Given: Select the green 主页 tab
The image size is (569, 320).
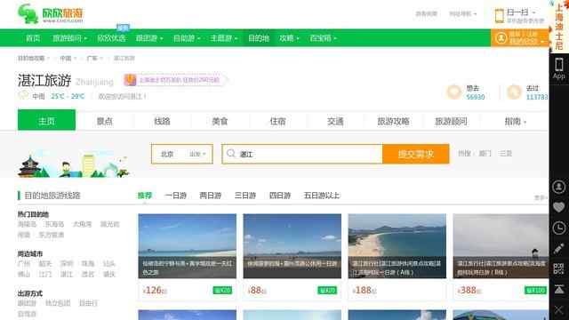Looking at the screenshot, I should [x=46, y=120].
